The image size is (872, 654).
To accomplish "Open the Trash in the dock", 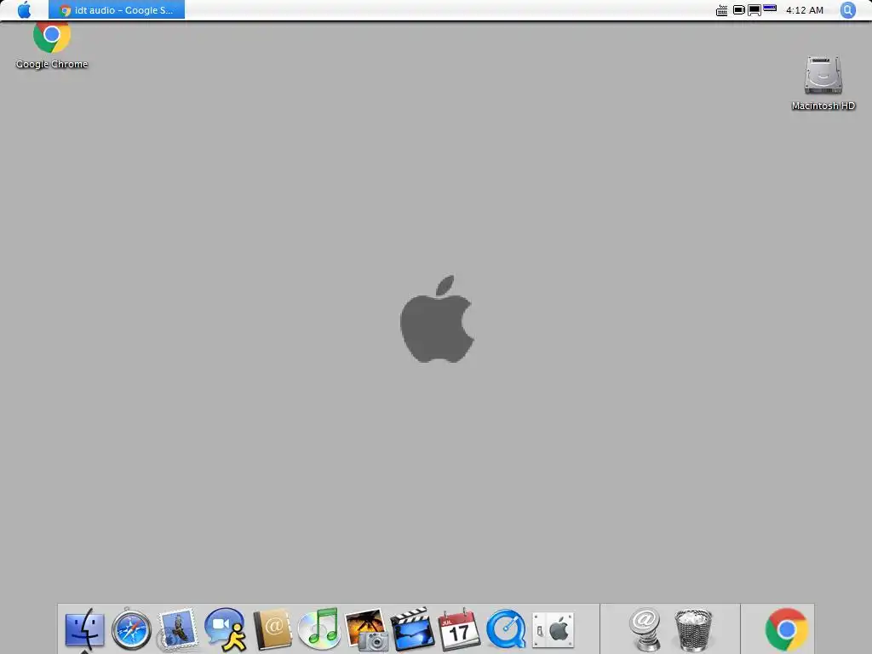I will [693, 630].
